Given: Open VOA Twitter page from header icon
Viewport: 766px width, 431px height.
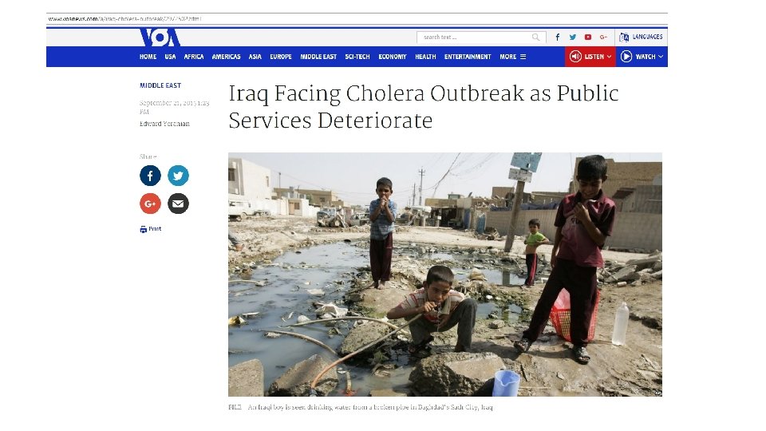Looking at the screenshot, I should click(573, 38).
